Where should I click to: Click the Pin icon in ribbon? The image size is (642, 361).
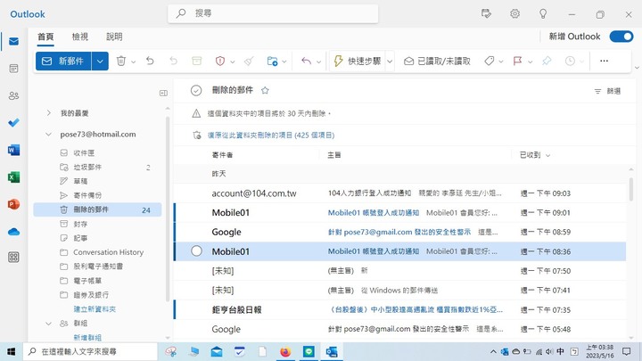[x=547, y=61]
